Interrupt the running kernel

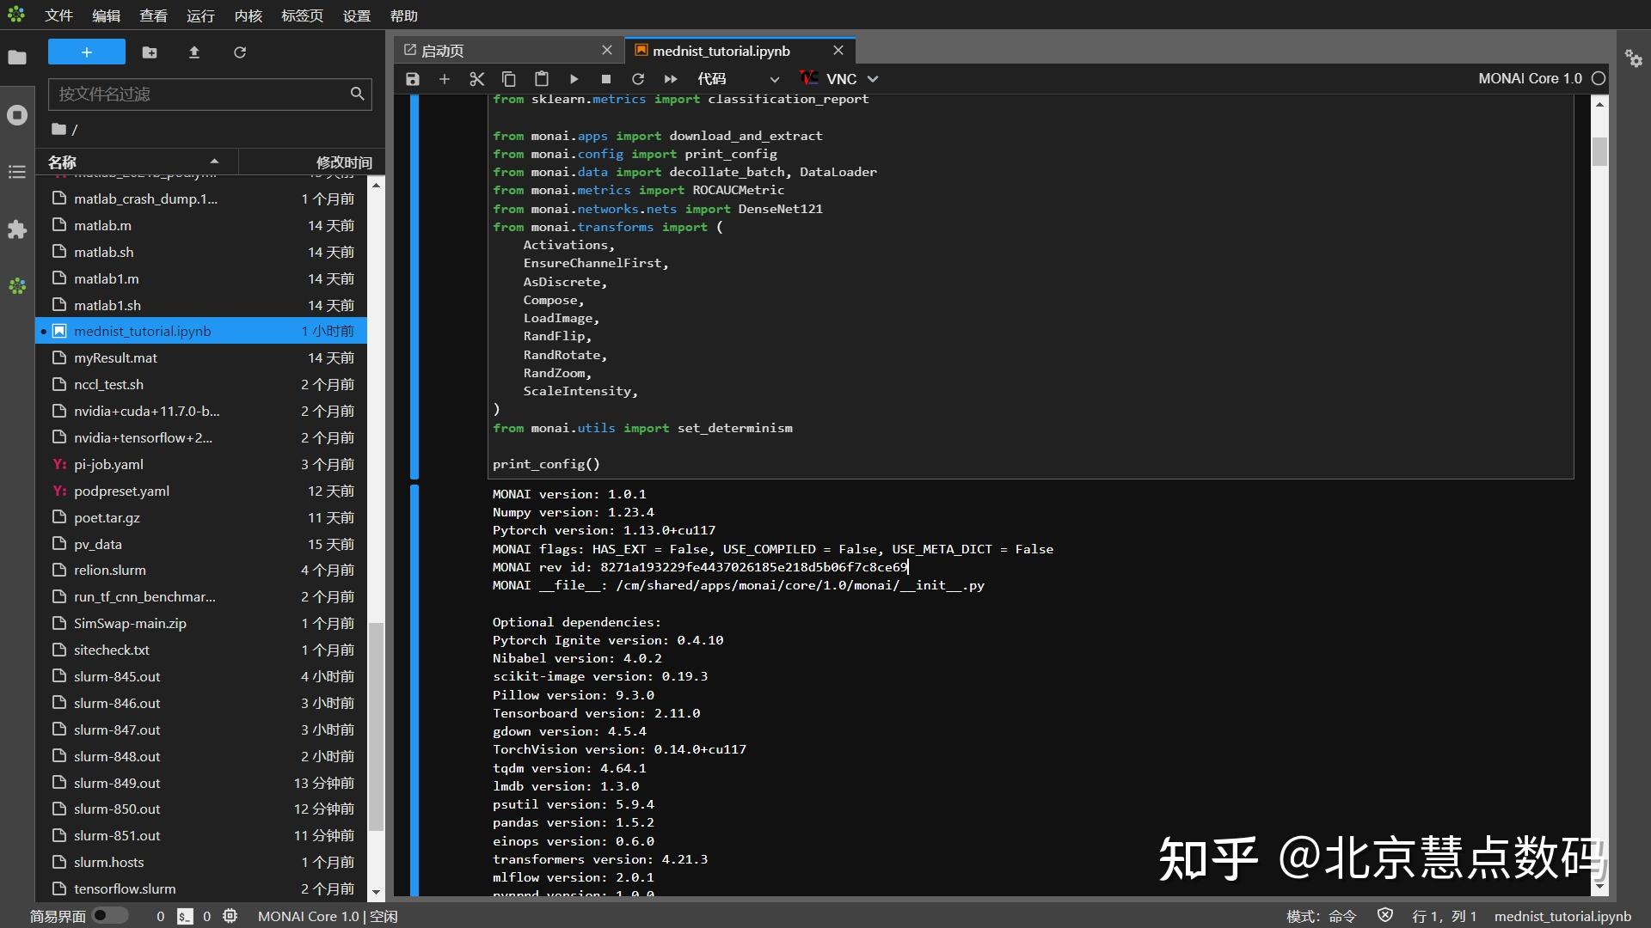tap(605, 78)
